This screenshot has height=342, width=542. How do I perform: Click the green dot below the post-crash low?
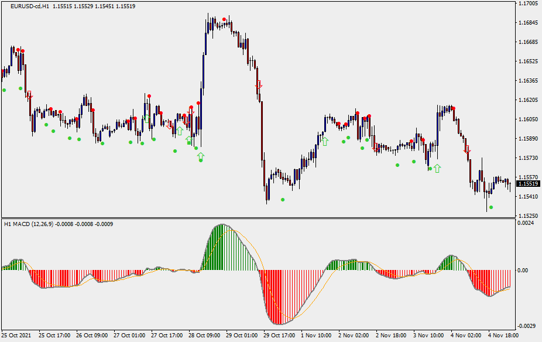(x=283, y=200)
